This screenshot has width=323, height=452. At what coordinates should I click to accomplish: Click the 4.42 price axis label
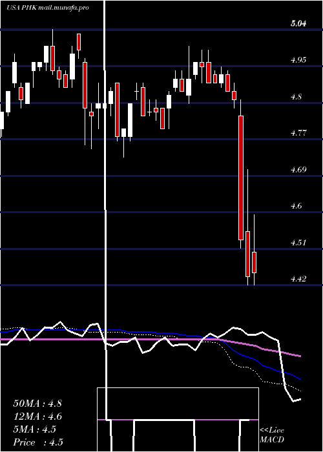tap(298, 279)
